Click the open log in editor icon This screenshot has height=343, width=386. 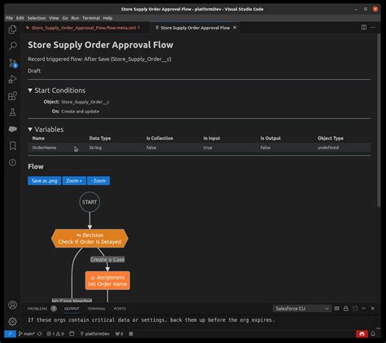tap(355, 309)
